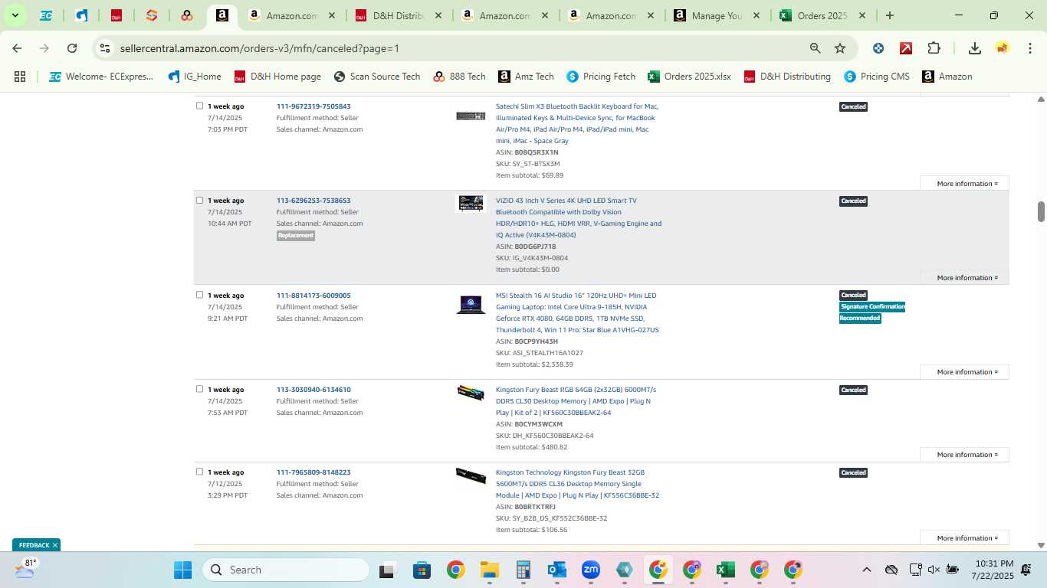Click the Replacement badge on VIZIO order
1047x588 pixels.
tap(296, 235)
